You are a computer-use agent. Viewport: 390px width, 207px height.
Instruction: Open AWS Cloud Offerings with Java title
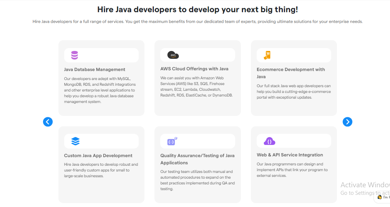[x=194, y=69]
